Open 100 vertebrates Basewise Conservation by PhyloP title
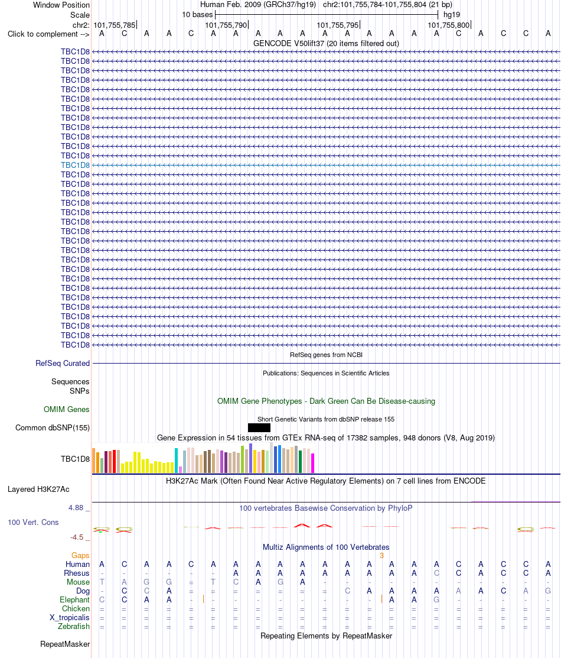Screen dimensions: 561x658 [x=326, y=508]
